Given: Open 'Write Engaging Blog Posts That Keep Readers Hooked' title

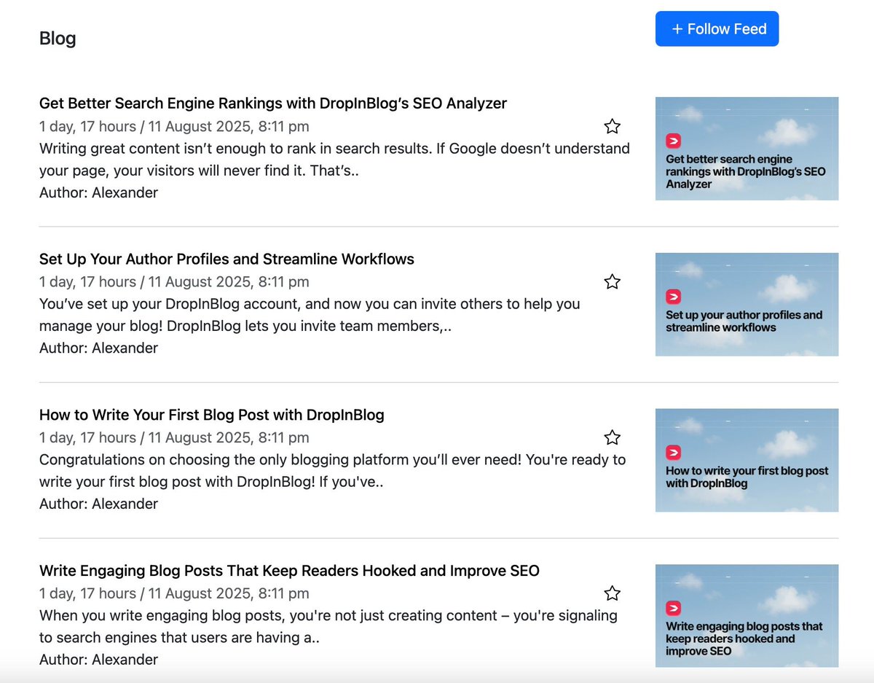Looking at the screenshot, I should (289, 571).
